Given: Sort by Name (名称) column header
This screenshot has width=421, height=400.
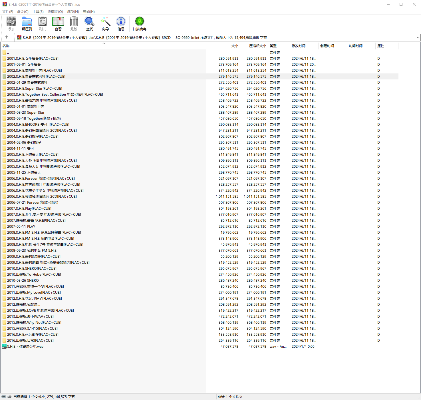Looking at the screenshot, I should (103, 46).
